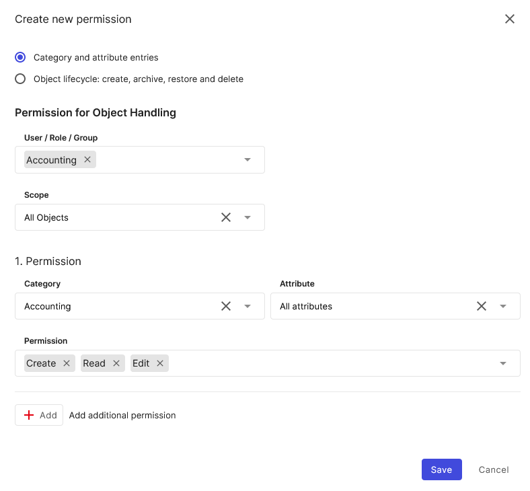The height and width of the screenshot is (491, 530).
Task: Expand the Permission dropdown arrow
Action: 503,363
